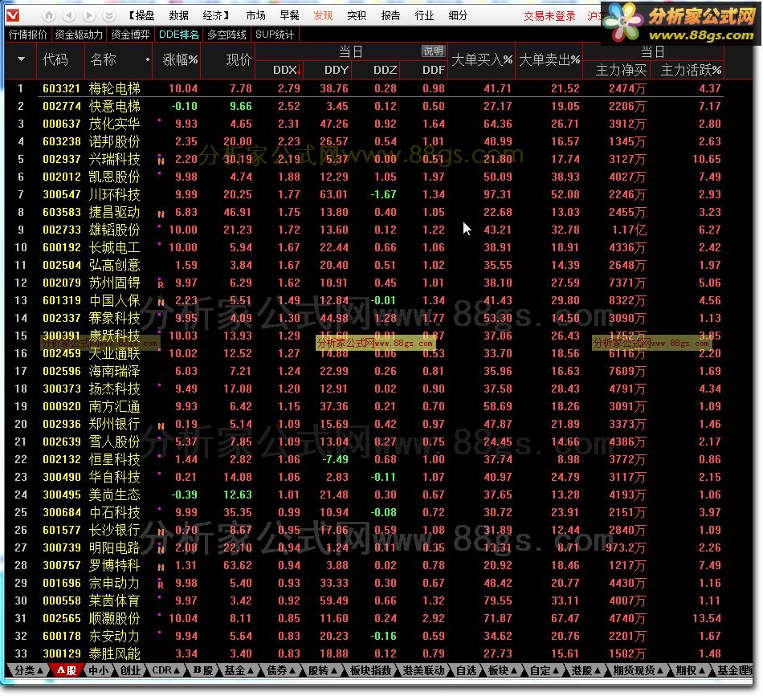Sort by the 大单买入% column header
Image resolution: width=763 pixels, height=696 pixels.
482,60
